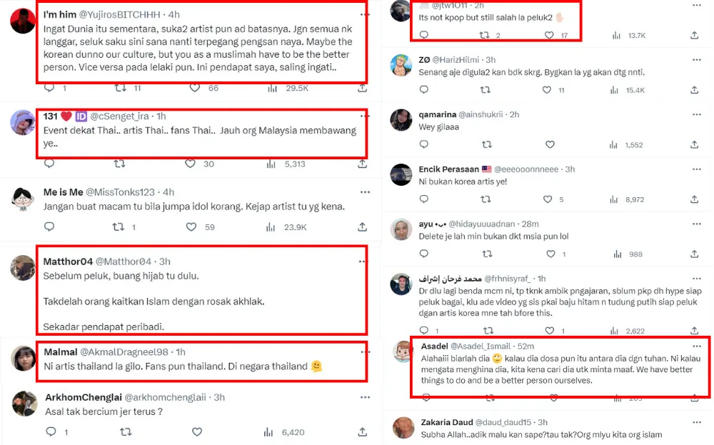
Task: Open more menu for Matthor04 tweet
Action: 365,261
